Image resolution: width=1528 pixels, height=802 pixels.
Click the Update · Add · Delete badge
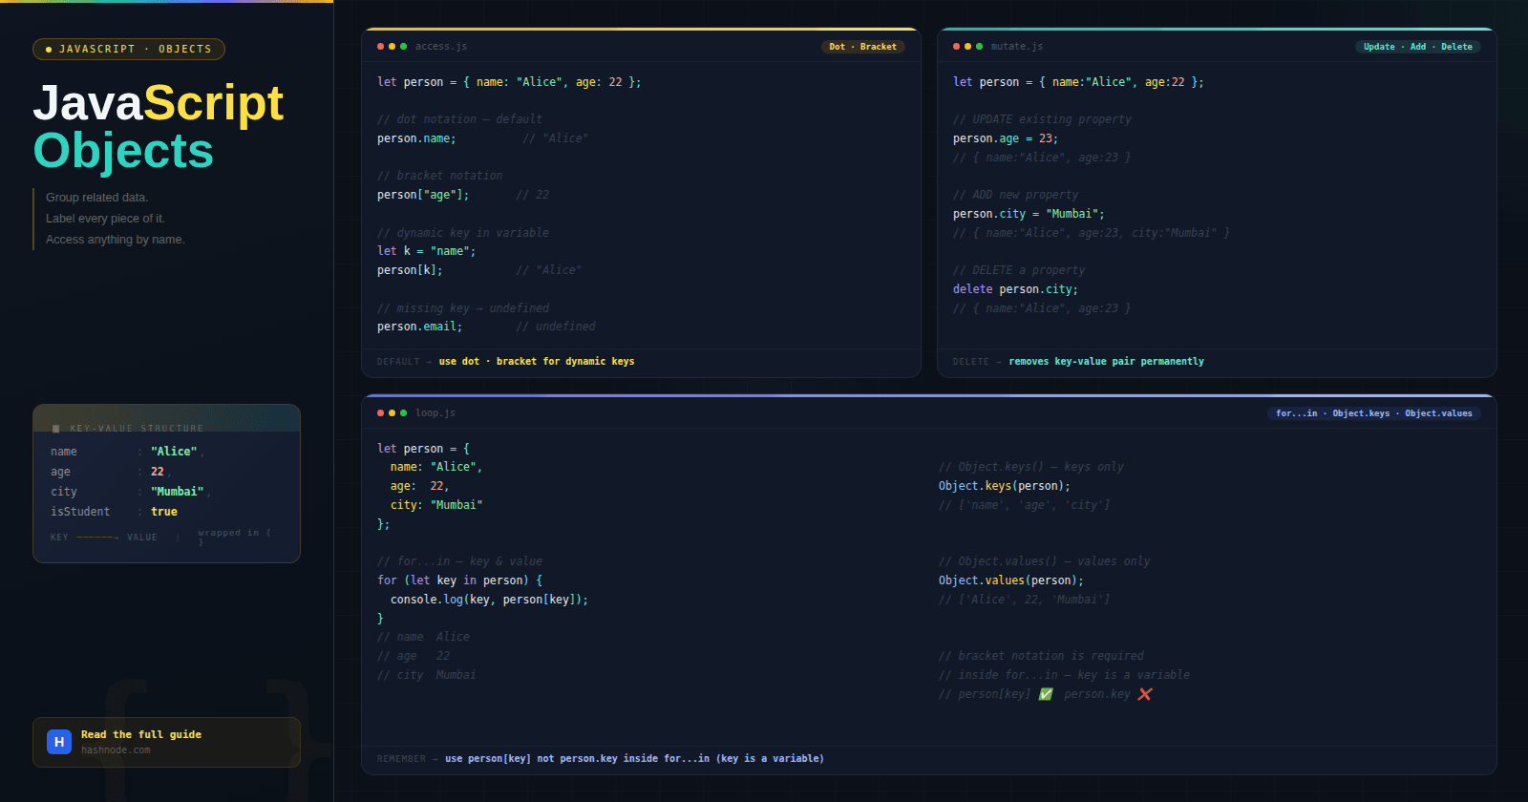[1417, 47]
